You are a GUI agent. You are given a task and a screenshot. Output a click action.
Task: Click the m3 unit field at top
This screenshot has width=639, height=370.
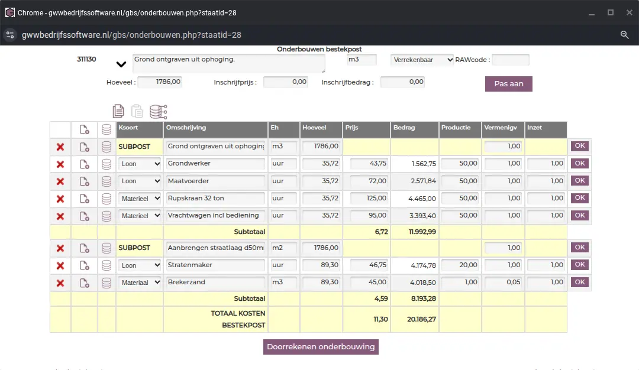tap(362, 60)
